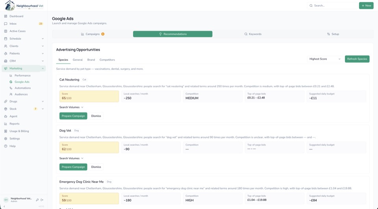Click the Clients people icon
The image size is (378, 209).
[x=6, y=46]
